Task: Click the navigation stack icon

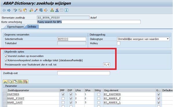Action: point(57,10)
